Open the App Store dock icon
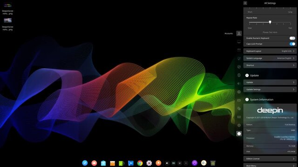298x167 pixels. (113, 163)
